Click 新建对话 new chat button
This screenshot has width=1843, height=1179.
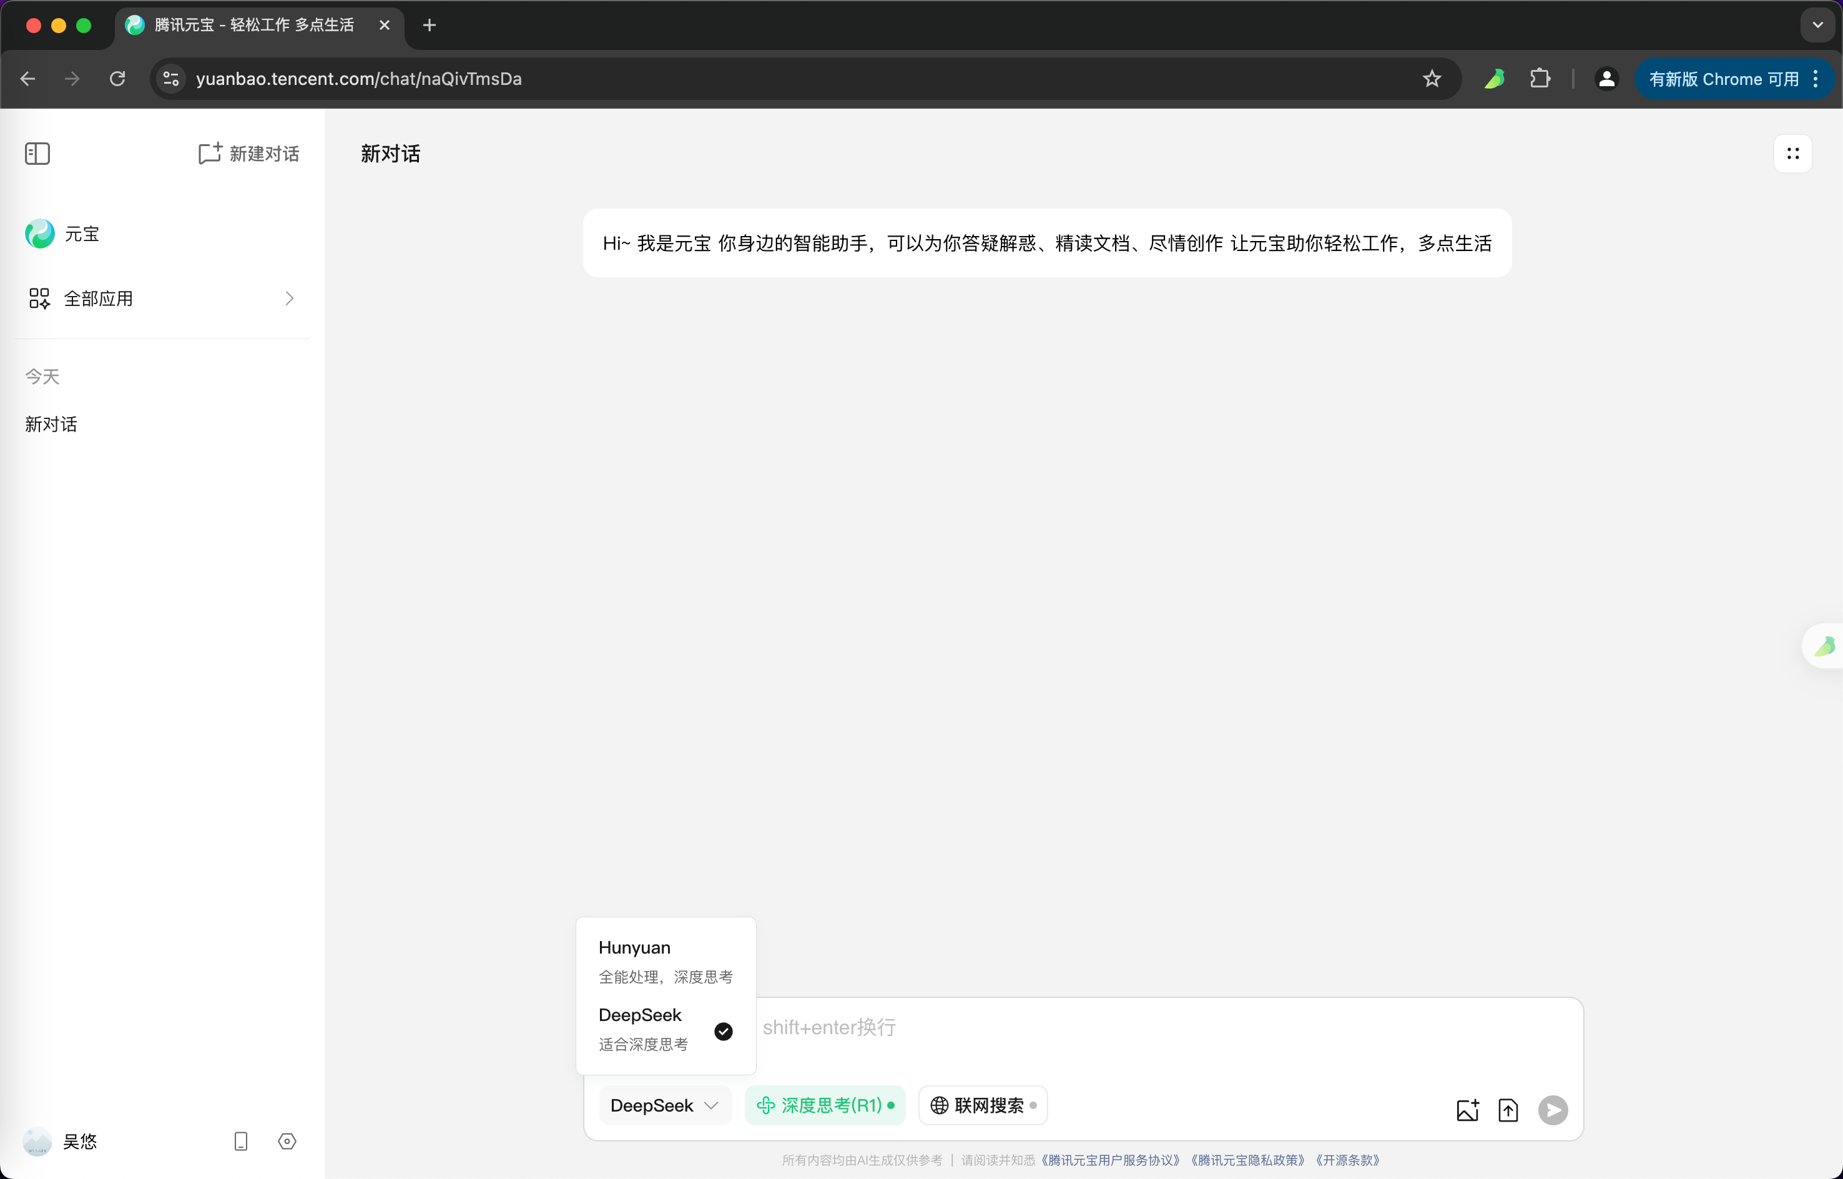pos(248,154)
